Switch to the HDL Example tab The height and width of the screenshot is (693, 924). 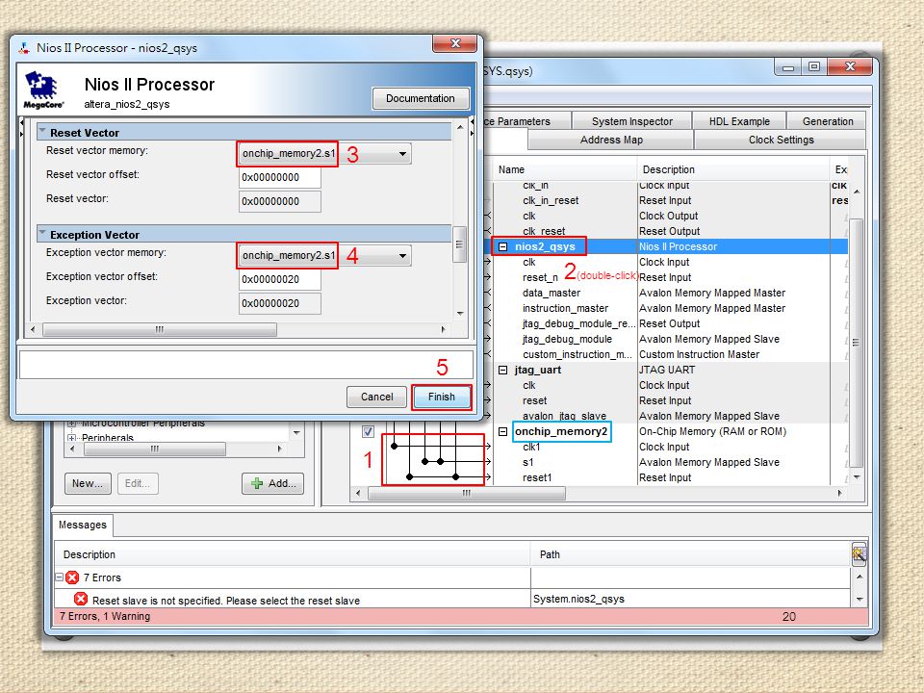[739, 121]
